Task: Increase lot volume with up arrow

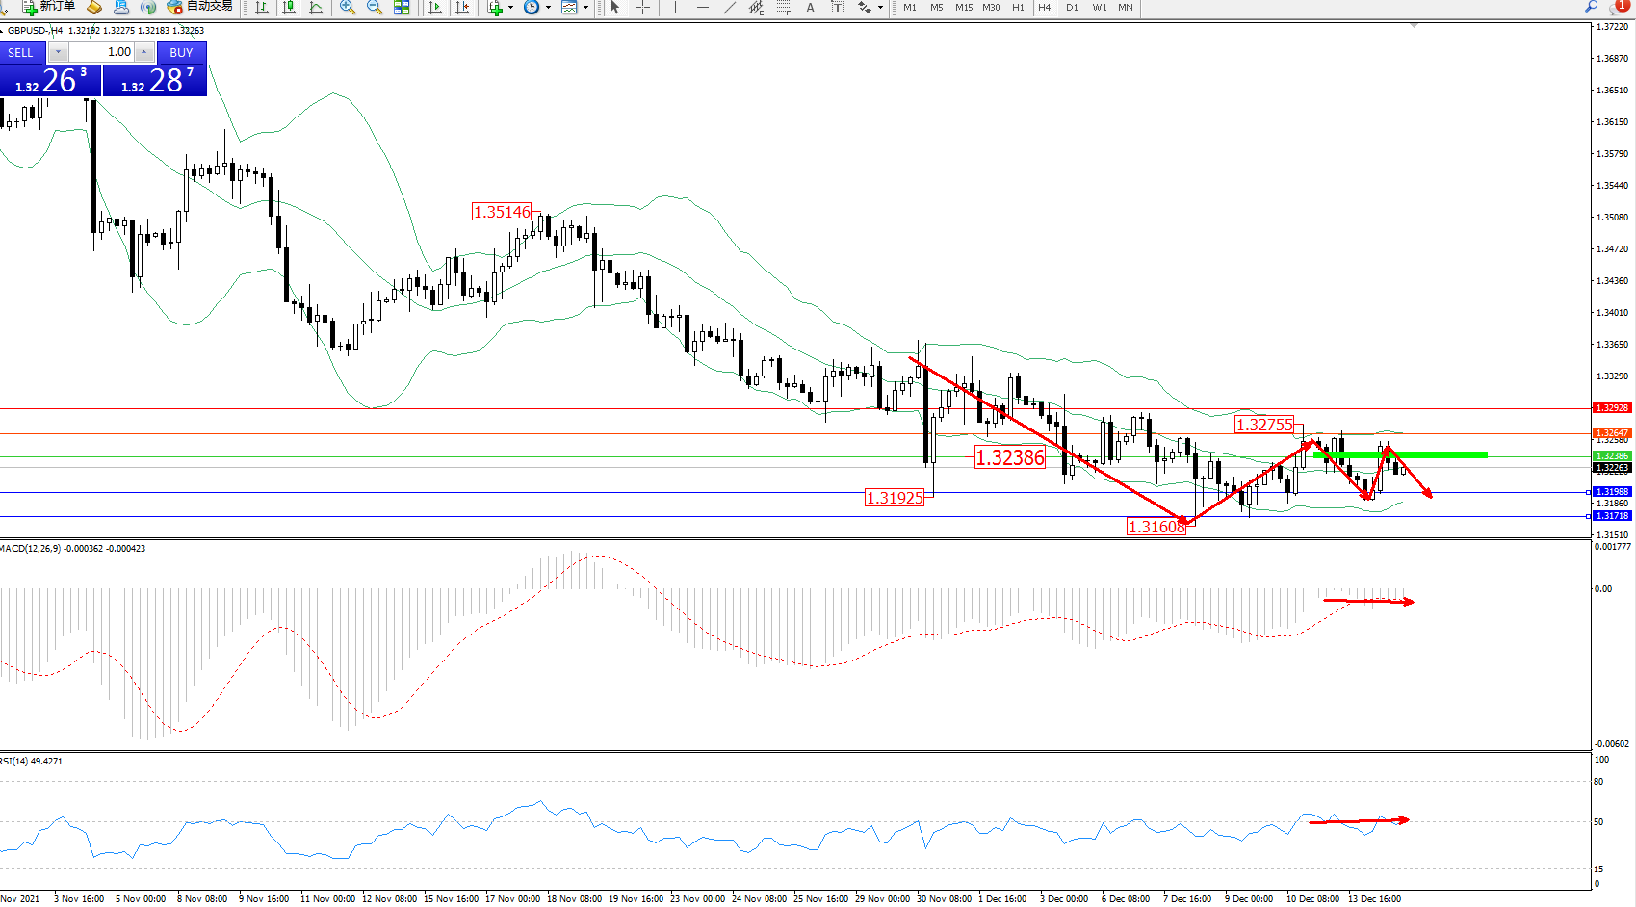Action: pos(143,52)
